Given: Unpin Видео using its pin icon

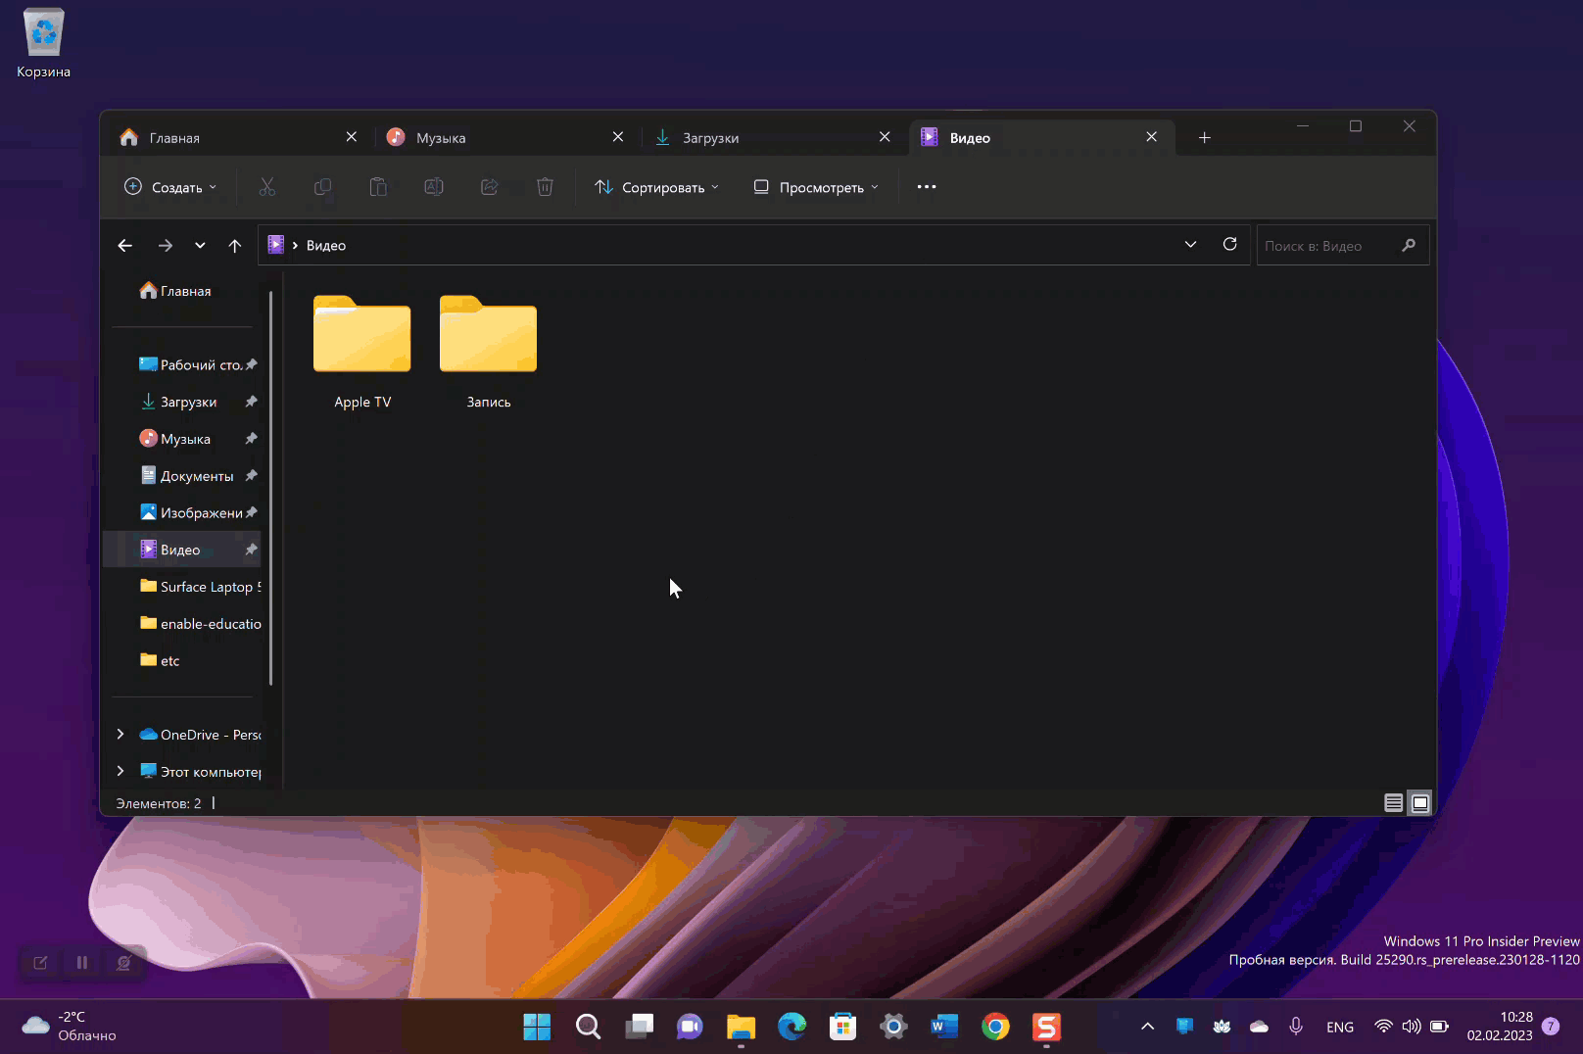Looking at the screenshot, I should (x=251, y=550).
